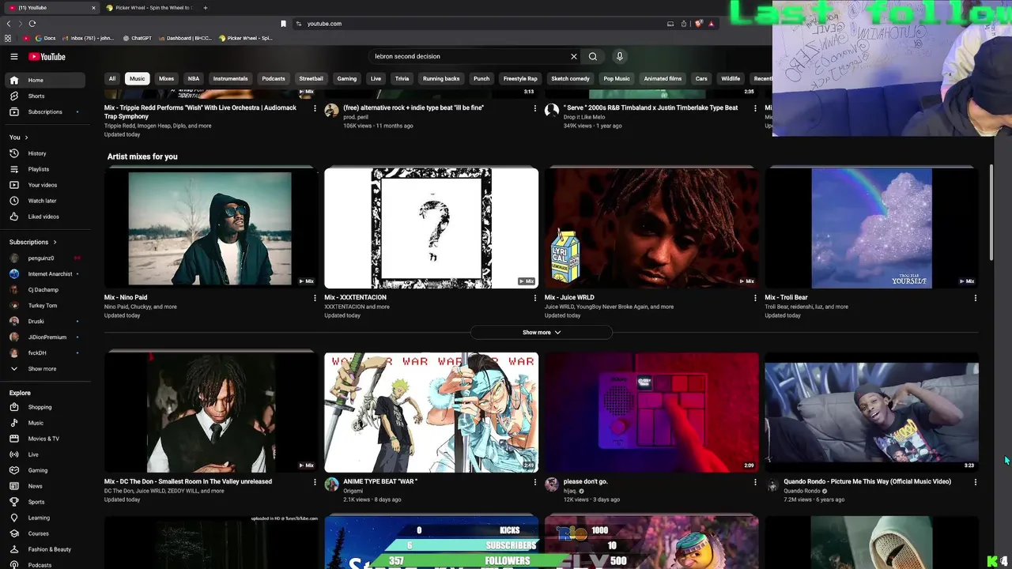Open Druski subscription channel

(x=46, y=322)
